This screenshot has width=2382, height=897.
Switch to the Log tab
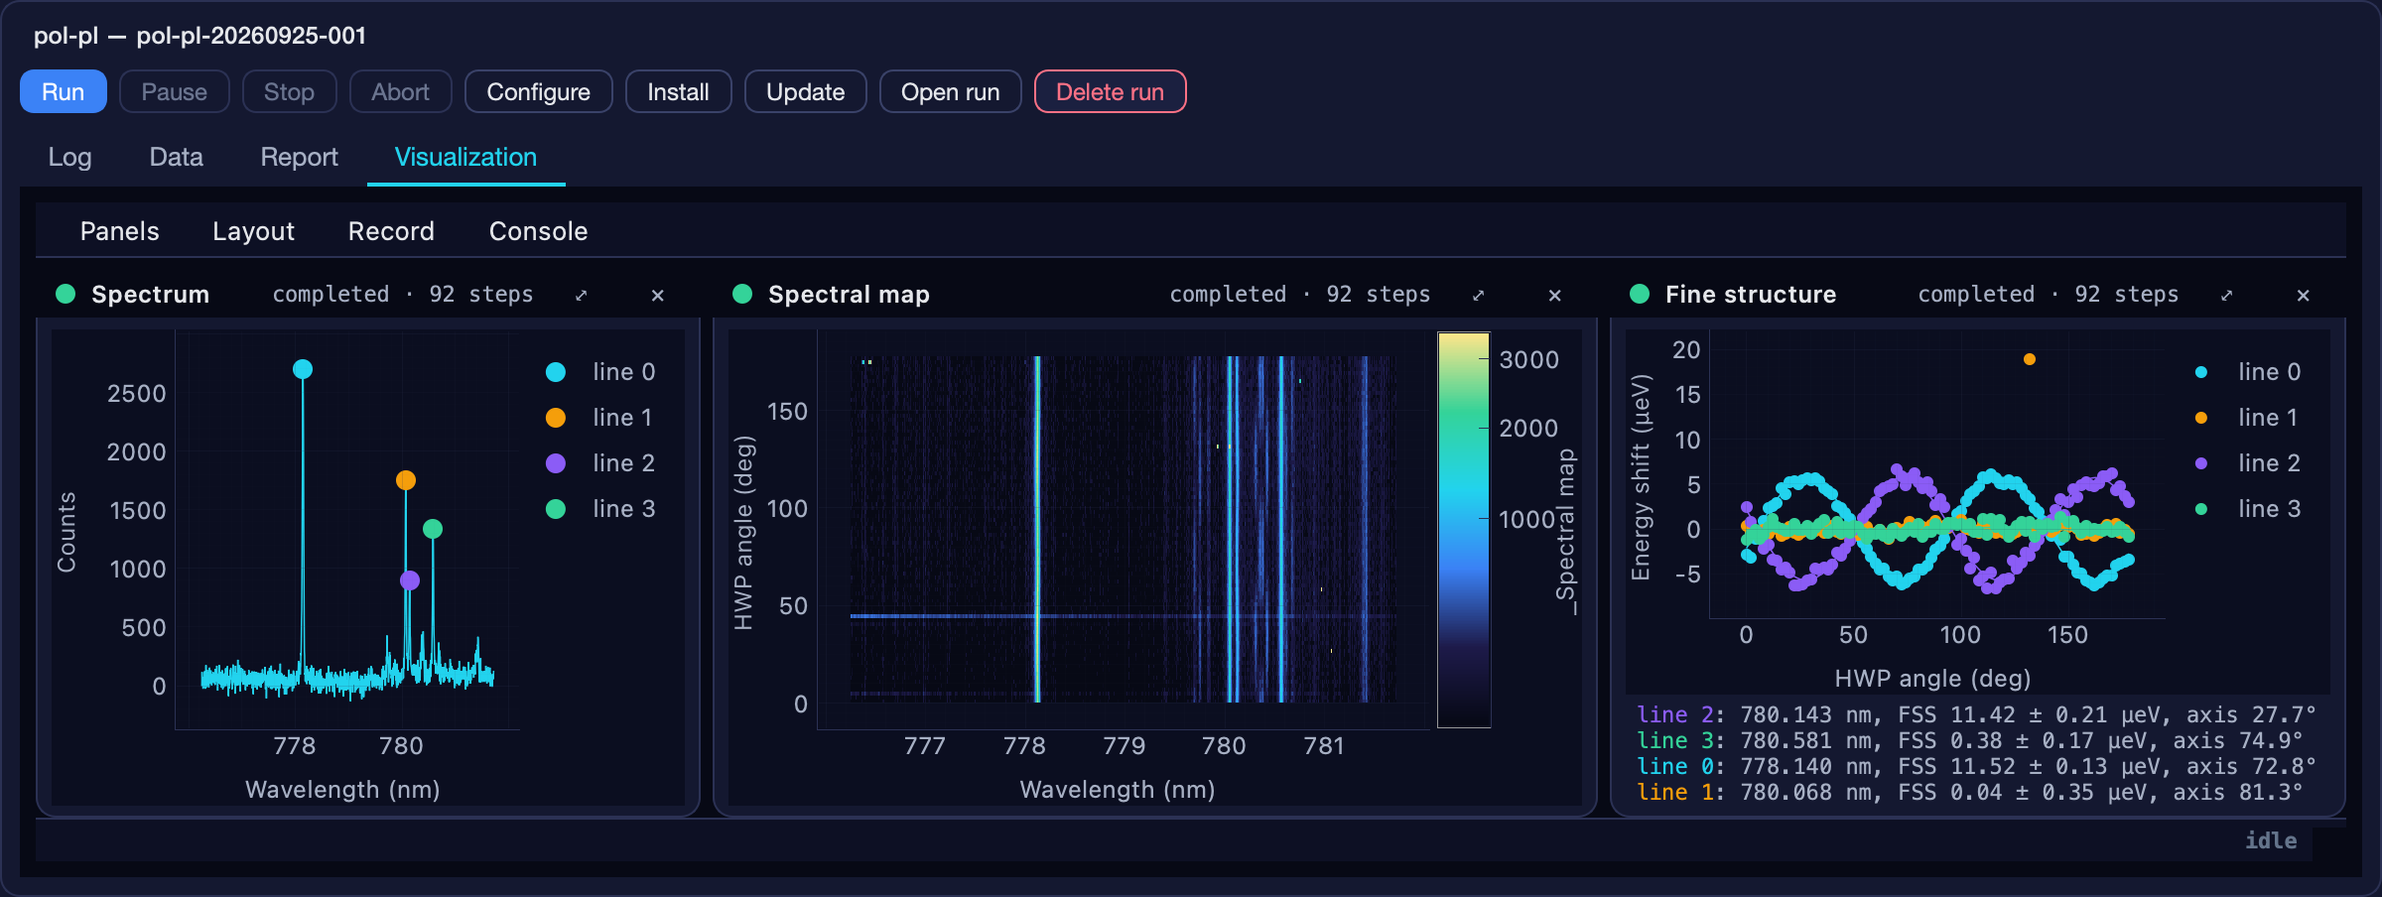[69, 157]
